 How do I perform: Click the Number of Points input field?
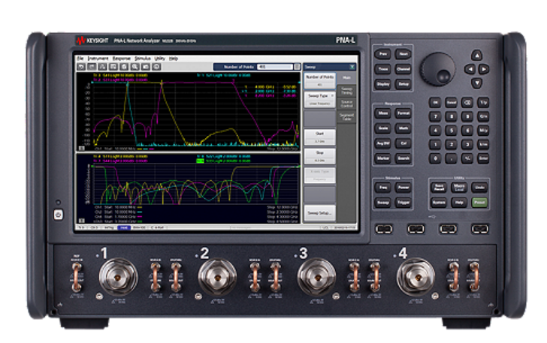click(x=275, y=67)
